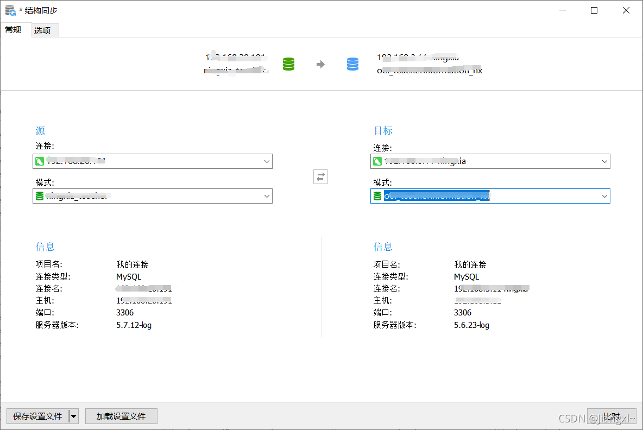Click green schema icon in target 模式 field
The height and width of the screenshot is (430, 643).
click(377, 196)
